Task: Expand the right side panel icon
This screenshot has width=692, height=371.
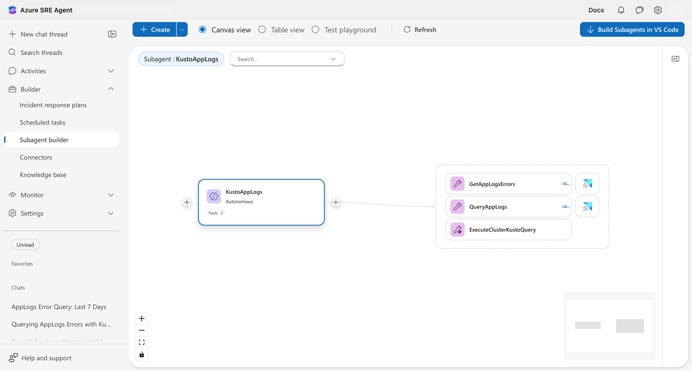Action: pyautogui.click(x=675, y=59)
